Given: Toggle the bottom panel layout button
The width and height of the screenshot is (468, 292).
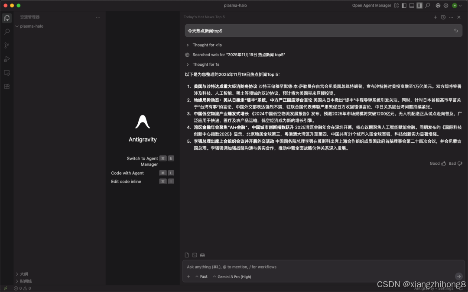Looking at the screenshot, I should tap(412, 5).
